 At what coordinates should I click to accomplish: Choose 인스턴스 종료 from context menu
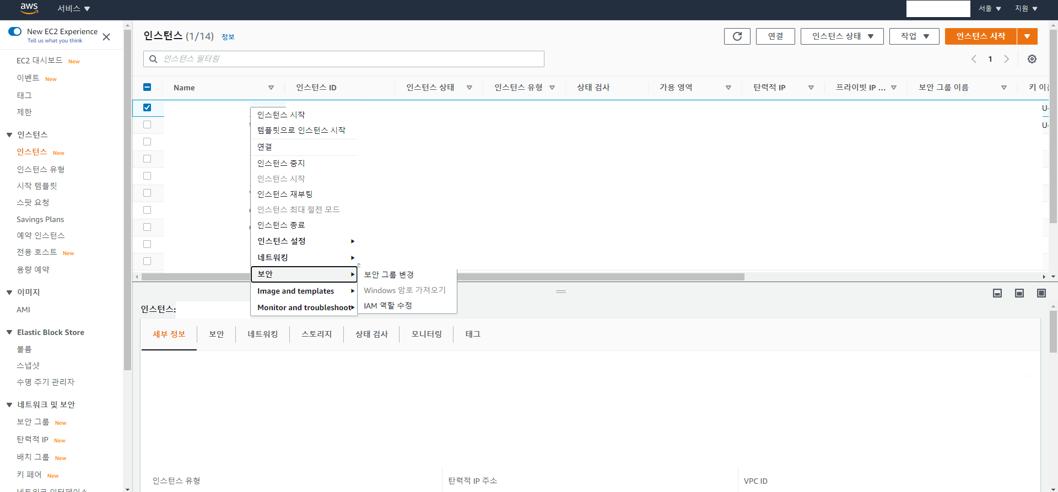click(281, 225)
